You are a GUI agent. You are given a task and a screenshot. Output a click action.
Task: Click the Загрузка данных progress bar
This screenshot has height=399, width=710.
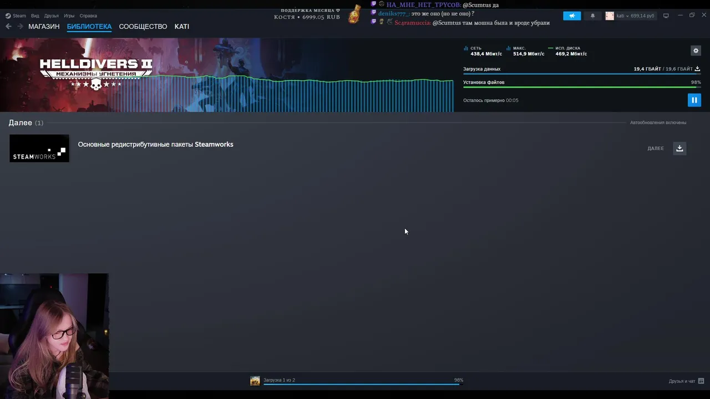coord(582,74)
